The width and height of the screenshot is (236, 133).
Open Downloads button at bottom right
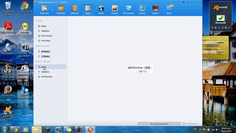(190, 124)
